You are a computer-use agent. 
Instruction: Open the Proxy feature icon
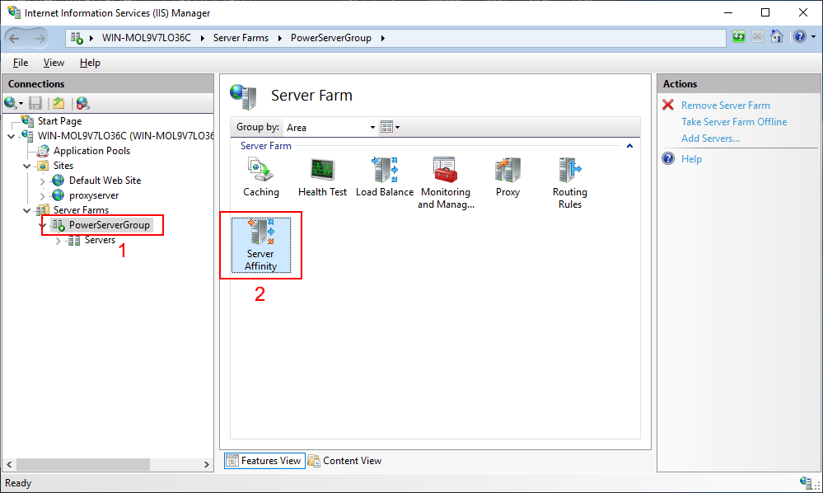[x=507, y=176]
